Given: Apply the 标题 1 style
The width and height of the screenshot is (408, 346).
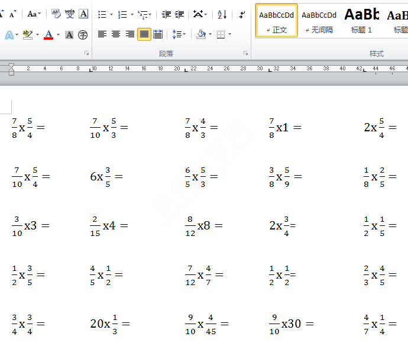Looking at the screenshot, I should pos(361,21).
